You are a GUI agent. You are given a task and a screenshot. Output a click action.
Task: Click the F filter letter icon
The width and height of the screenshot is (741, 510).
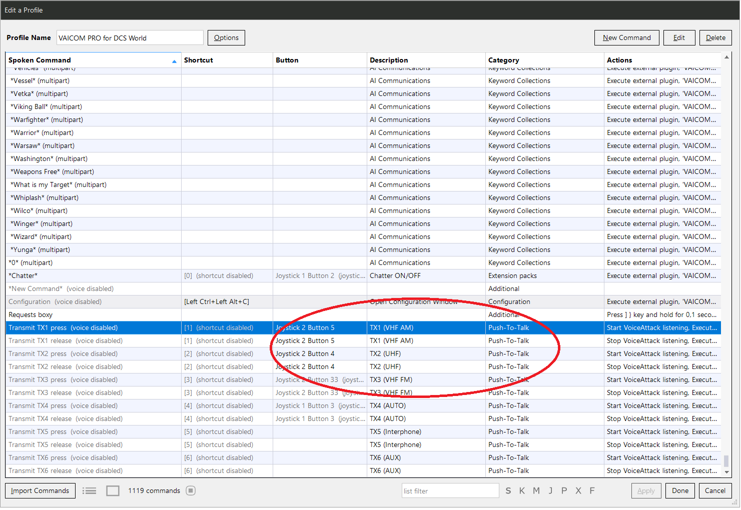pyautogui.click(x=592, y=491)
